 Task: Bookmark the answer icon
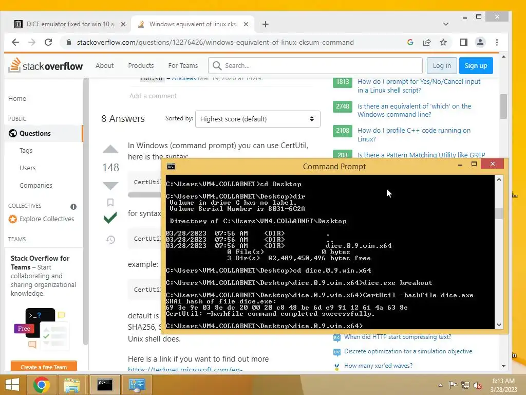tap(110, 202)
